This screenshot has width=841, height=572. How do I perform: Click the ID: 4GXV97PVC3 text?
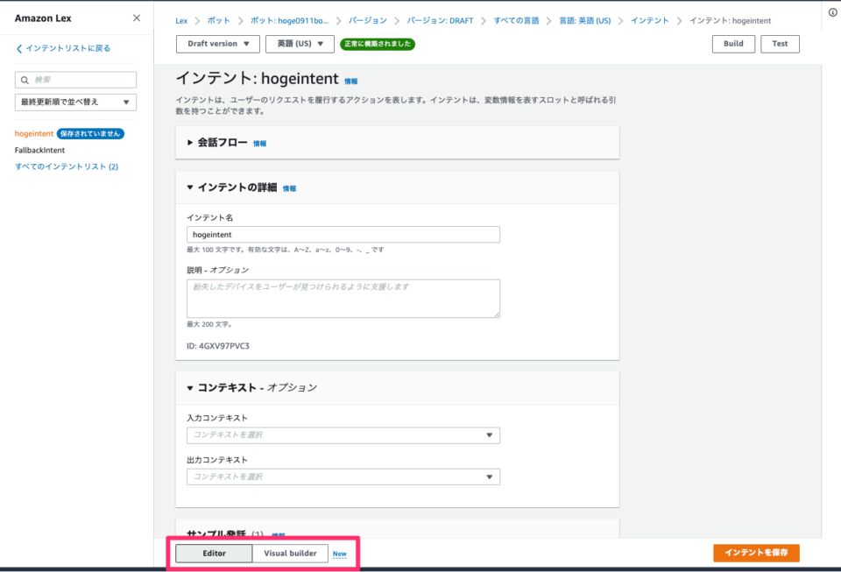[x=218, y=346]
